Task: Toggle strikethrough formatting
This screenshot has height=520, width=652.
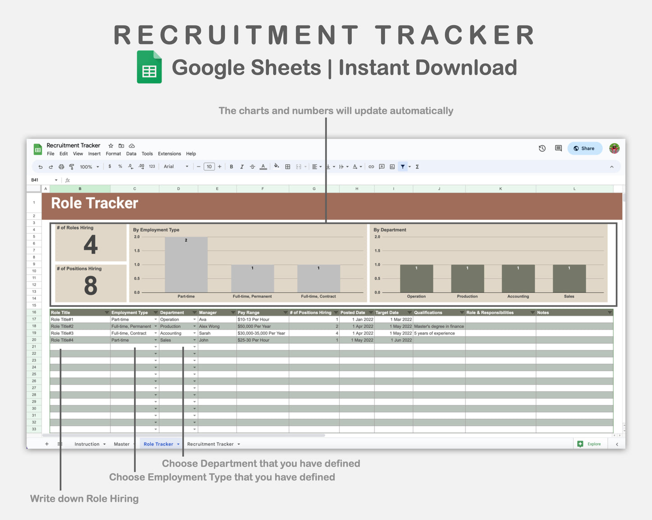Action: pyautogui.click(x=252, y=167)
